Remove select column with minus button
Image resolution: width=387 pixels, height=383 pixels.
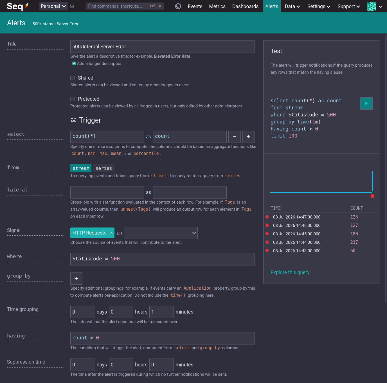coord(235,137)
